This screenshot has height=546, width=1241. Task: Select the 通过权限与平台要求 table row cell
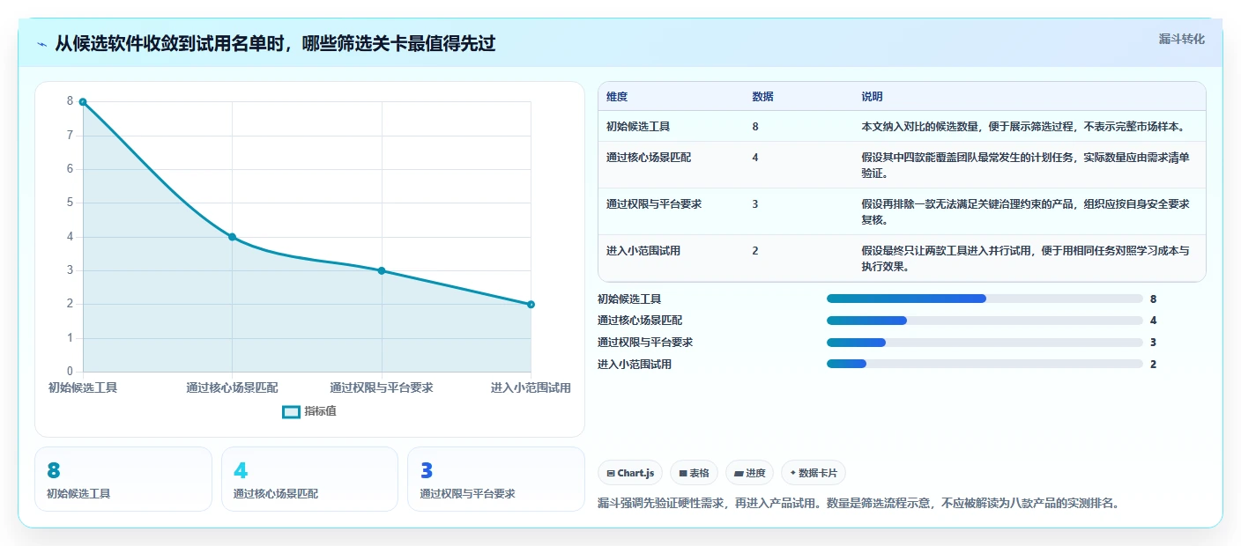[x=654, y=204]
